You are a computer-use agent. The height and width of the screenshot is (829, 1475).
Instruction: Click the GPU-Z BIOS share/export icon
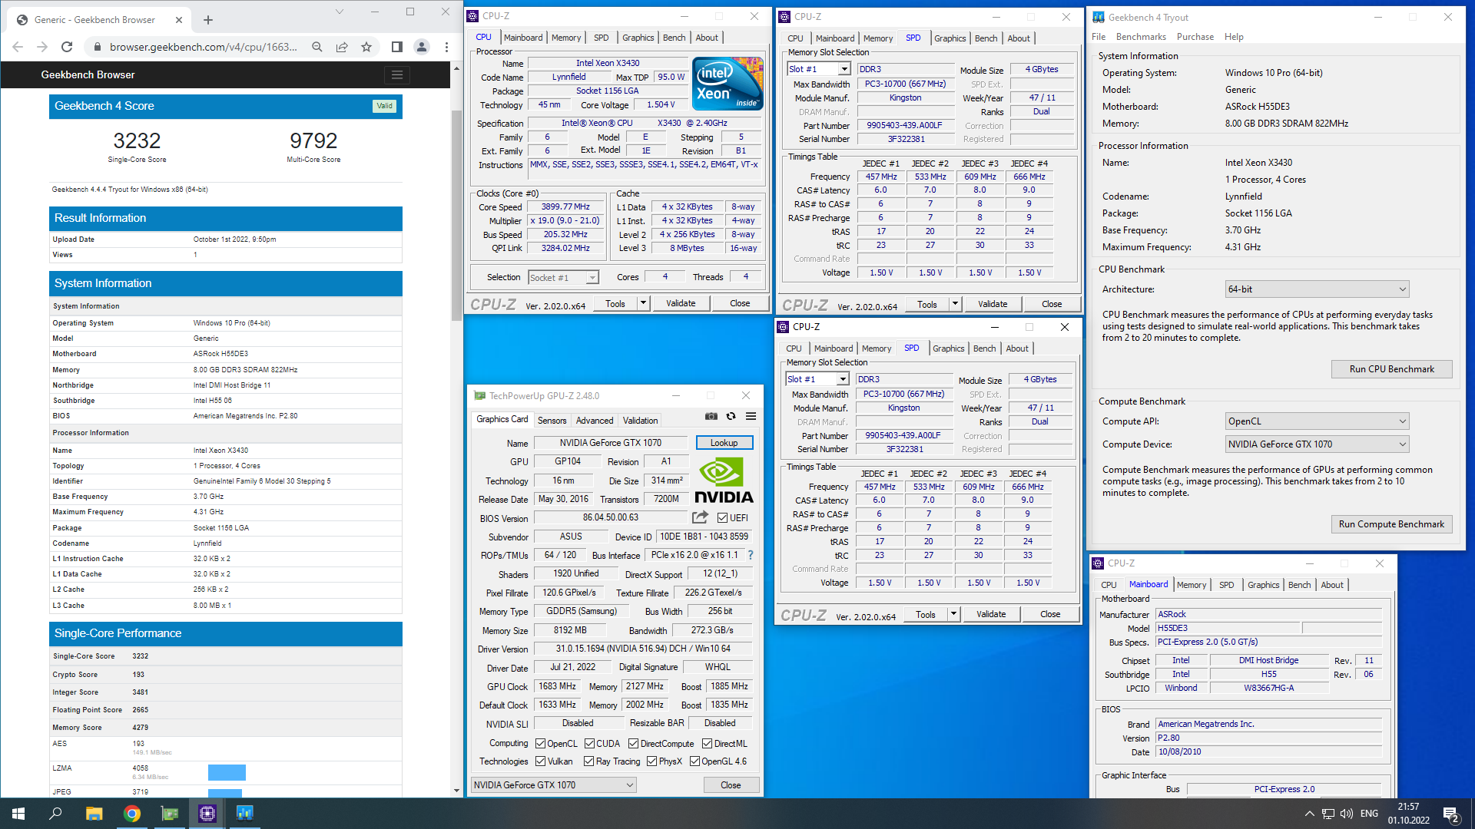pyautogui.click(x=700, y=517)
